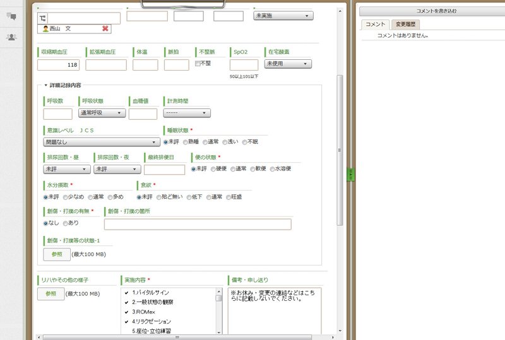The image size is (505, 340).
Task: Click the 収縮期血圧 field showing 118
Action: (58, 65)
